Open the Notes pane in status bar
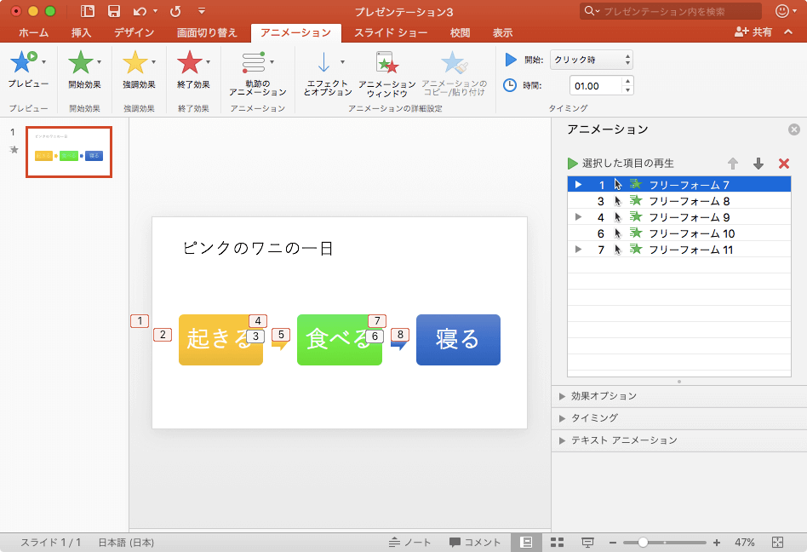The height and width of the screenshot is (552, 807). point(409,543)
